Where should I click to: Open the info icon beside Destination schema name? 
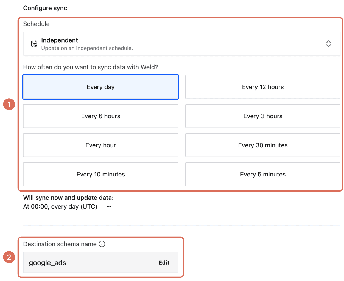[102, 244]
